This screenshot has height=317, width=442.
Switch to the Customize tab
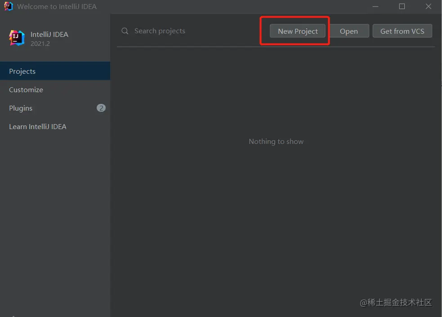(x=55, y=89)
